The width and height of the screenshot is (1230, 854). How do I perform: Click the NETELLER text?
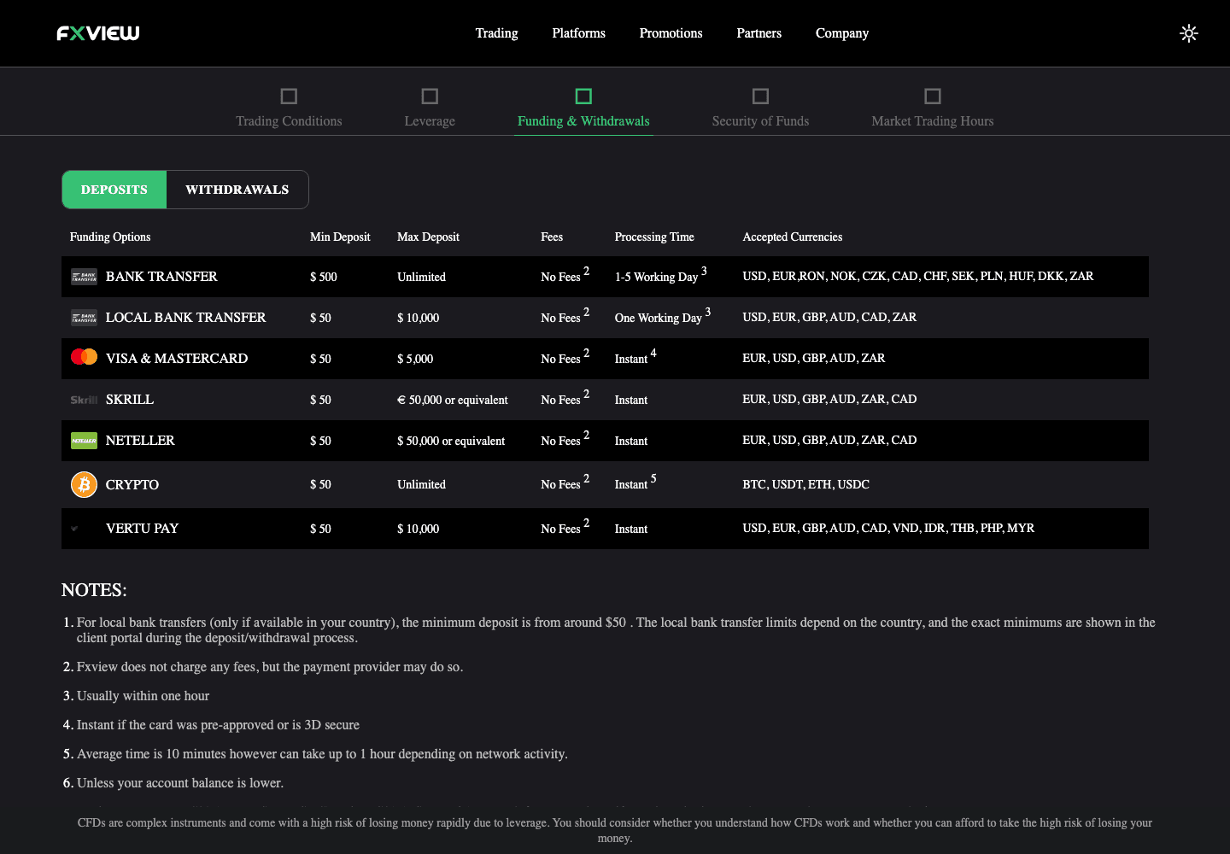(x=140, y=441)
